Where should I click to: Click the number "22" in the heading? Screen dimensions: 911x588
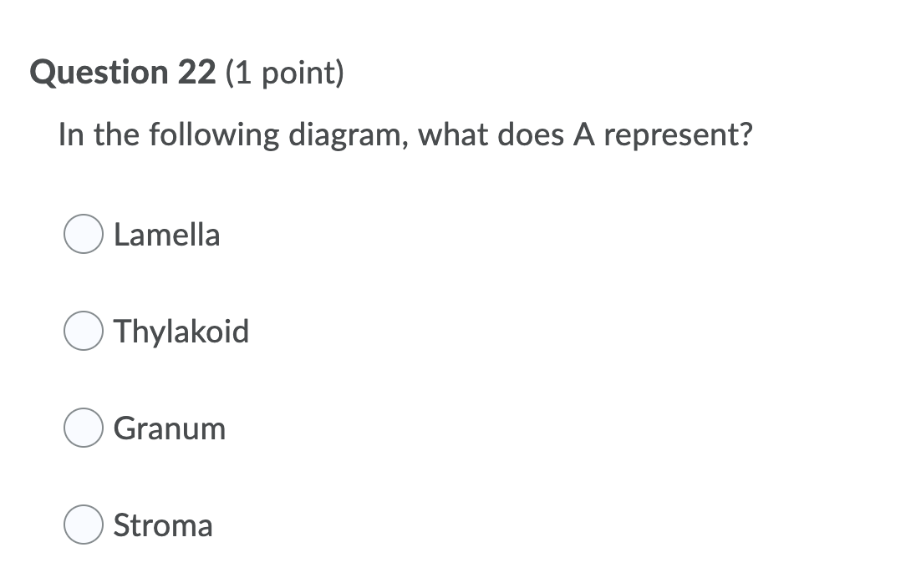(x=197, y=73)
